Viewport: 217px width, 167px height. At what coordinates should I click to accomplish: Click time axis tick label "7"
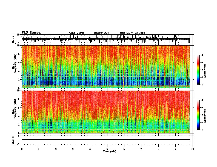[141, 149]
